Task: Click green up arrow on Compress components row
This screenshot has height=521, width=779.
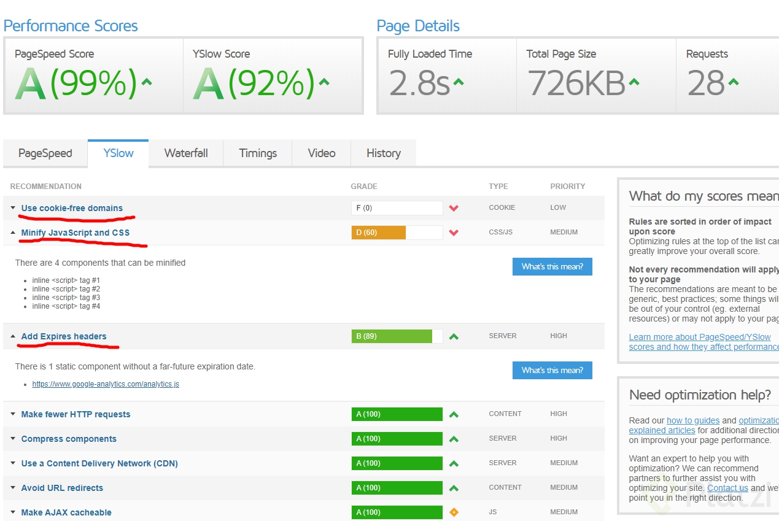Action: (454, 439)
